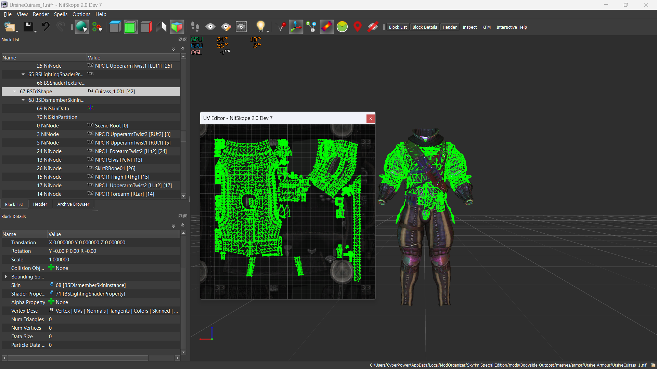
Task: Collapse the 67 BSTriShape tree node
Action: click(15, 92)
